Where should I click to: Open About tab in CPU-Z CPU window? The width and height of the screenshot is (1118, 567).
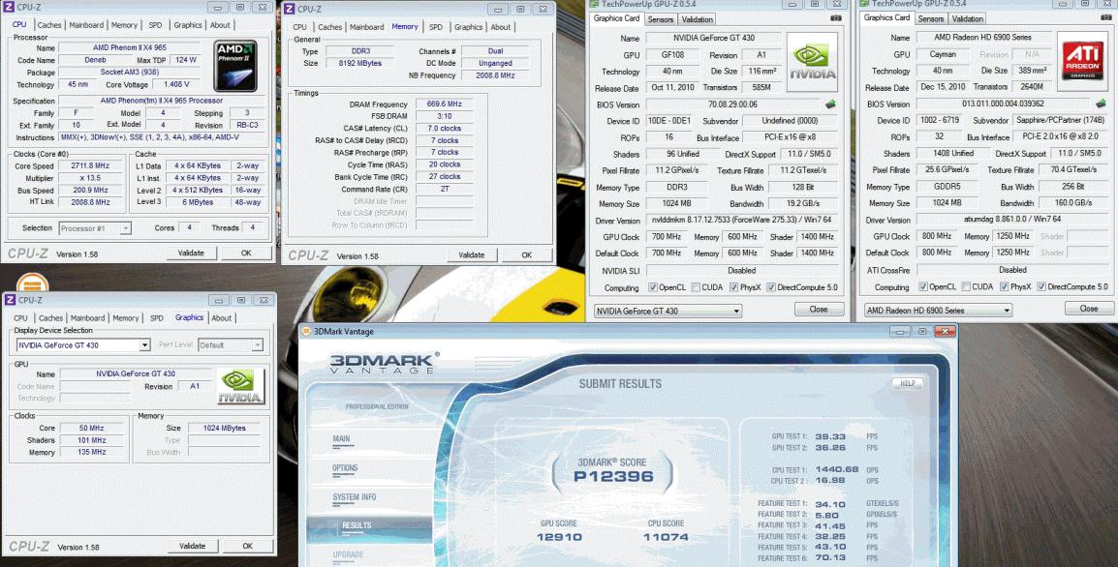pyautogui.click(x=220, y=25)
